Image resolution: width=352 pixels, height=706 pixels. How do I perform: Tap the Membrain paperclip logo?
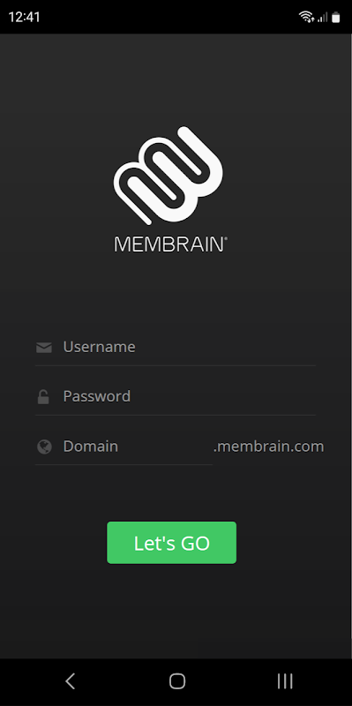169,175
